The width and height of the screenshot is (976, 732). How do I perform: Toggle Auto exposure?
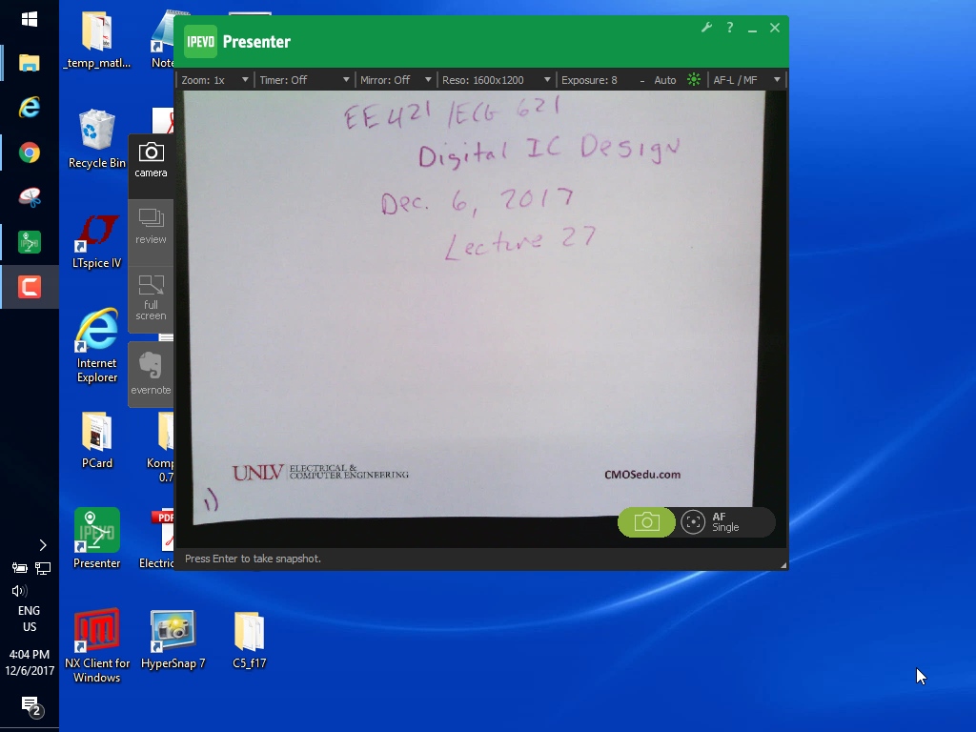(x=664, y=80)
